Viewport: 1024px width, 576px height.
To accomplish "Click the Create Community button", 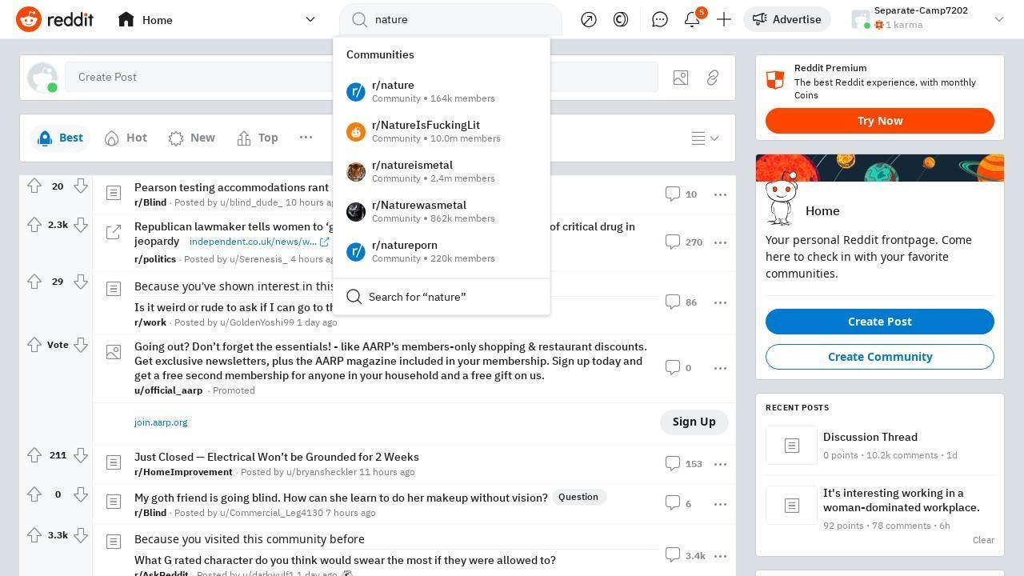I will pos(879,357).
